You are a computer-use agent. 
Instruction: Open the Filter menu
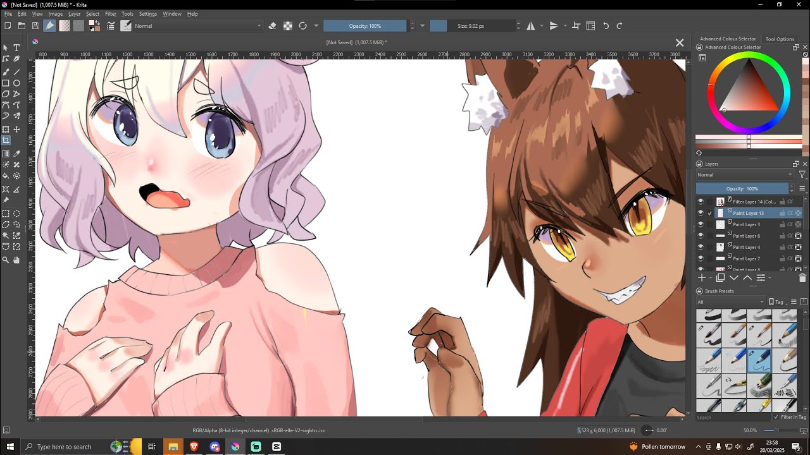(x=111, y=14)
